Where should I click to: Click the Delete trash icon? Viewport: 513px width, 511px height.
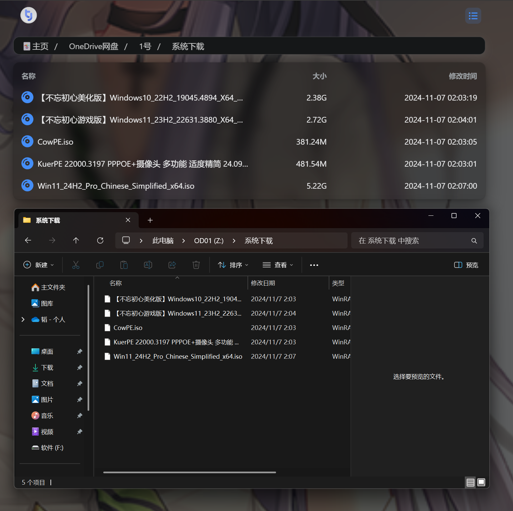[196, 265]
